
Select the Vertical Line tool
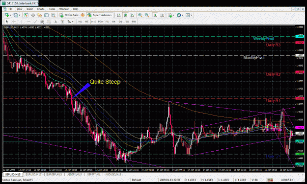[22, 22]
